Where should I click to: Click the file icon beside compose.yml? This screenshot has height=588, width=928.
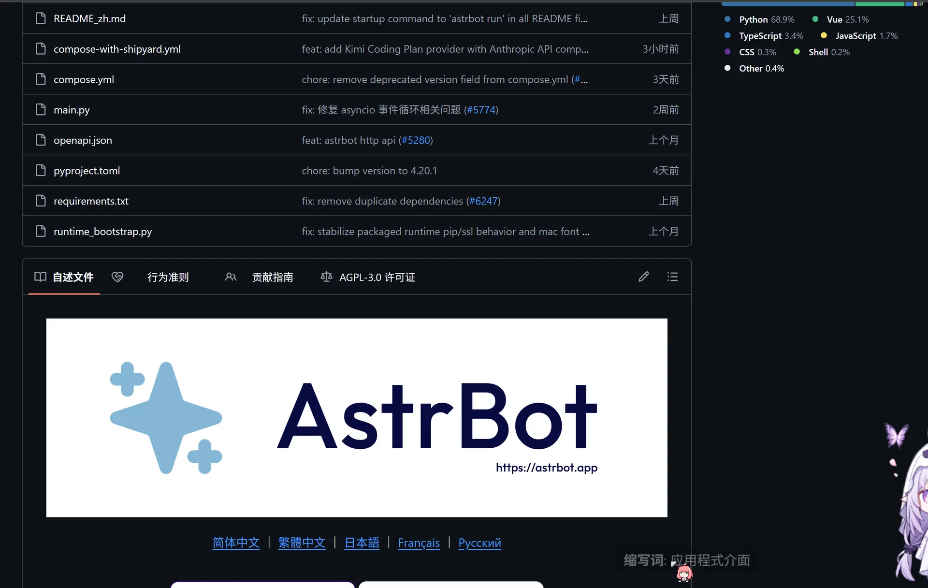41,79
